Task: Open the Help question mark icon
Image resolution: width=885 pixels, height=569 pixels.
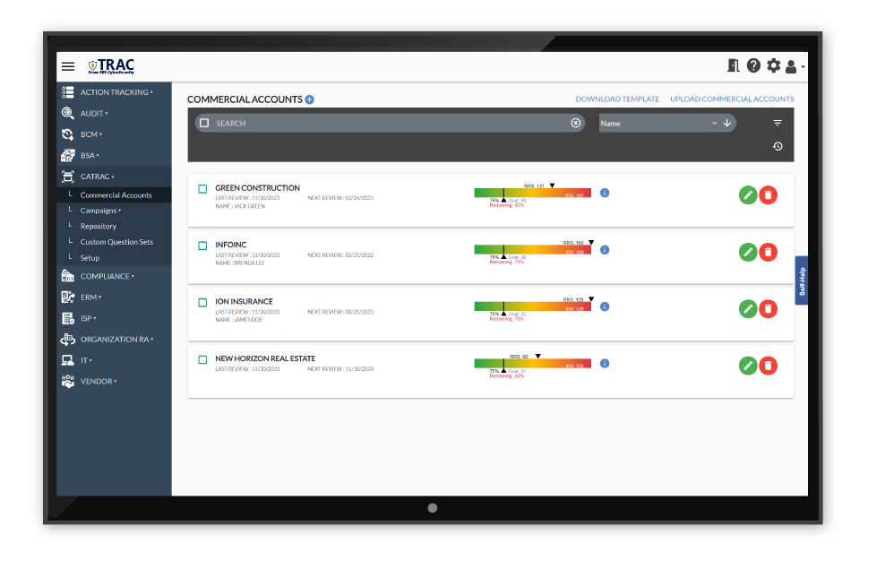Action: [755, 65]
